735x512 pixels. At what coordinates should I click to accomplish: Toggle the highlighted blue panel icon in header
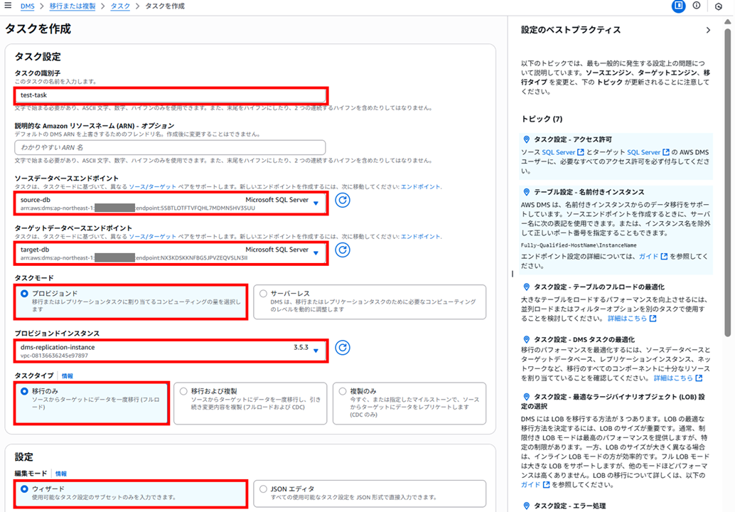(678, 6)
